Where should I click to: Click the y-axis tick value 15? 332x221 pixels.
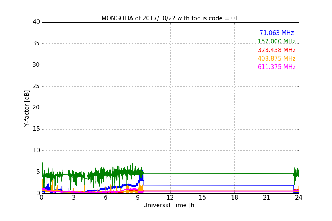pos(36,129)
